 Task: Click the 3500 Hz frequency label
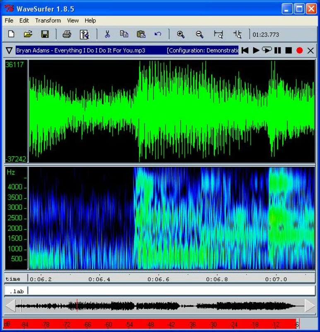[15, 198]
